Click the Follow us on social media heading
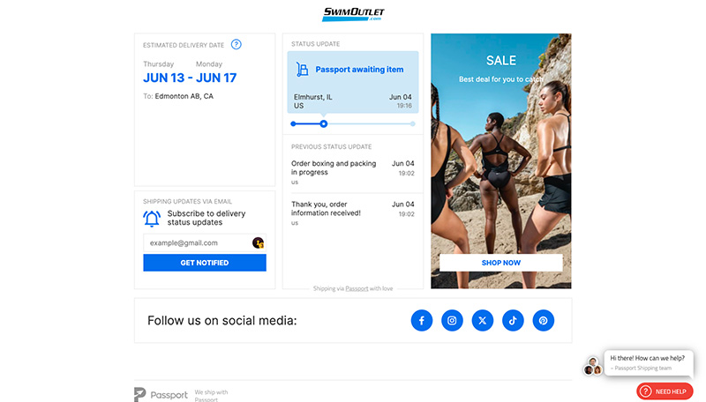Image resolution: width=706 pixels, height=402 pixels. point(222,321)
